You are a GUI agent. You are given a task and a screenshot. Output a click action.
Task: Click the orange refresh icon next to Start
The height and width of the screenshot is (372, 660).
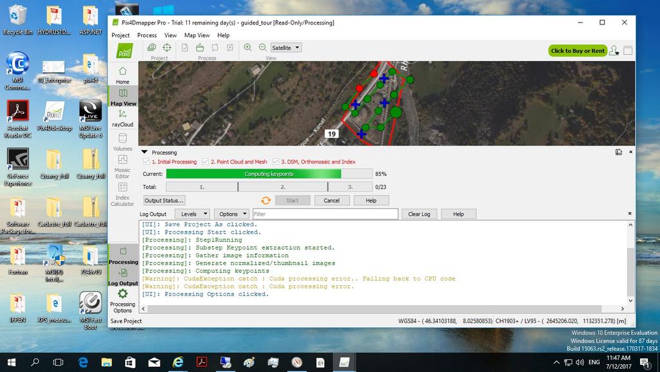click(266, 201)
